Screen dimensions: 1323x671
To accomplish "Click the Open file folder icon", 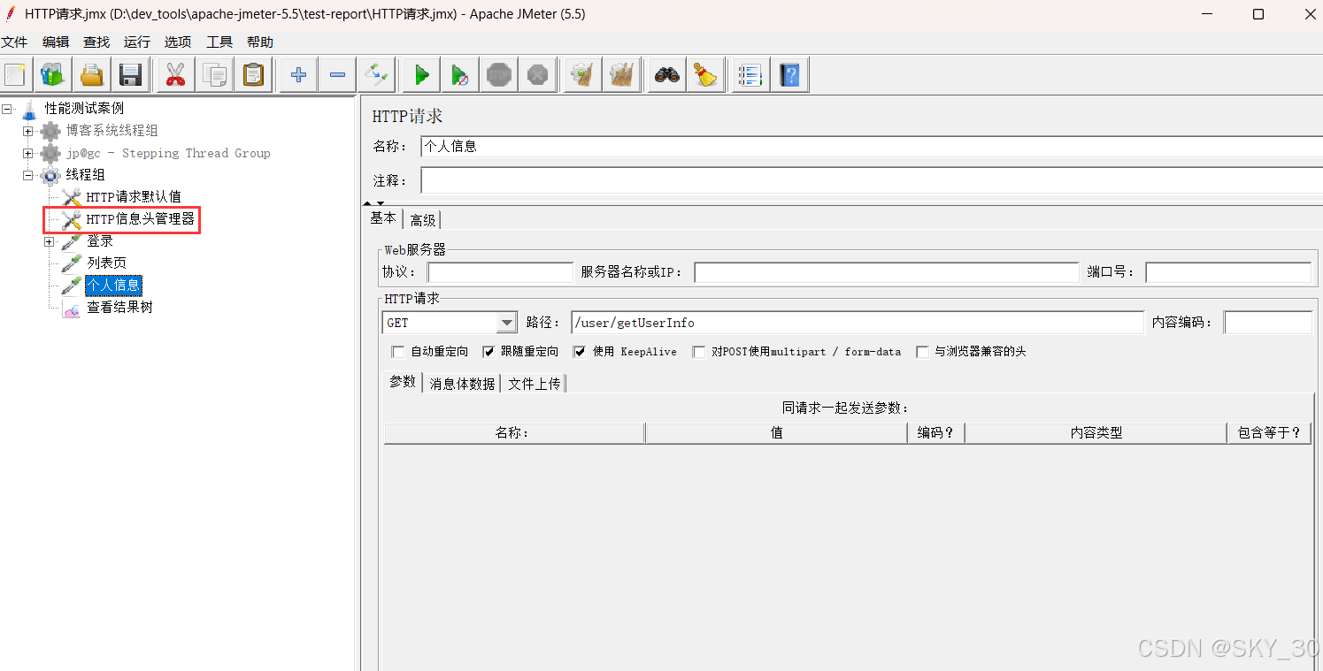I will click(x=92, y=75).
